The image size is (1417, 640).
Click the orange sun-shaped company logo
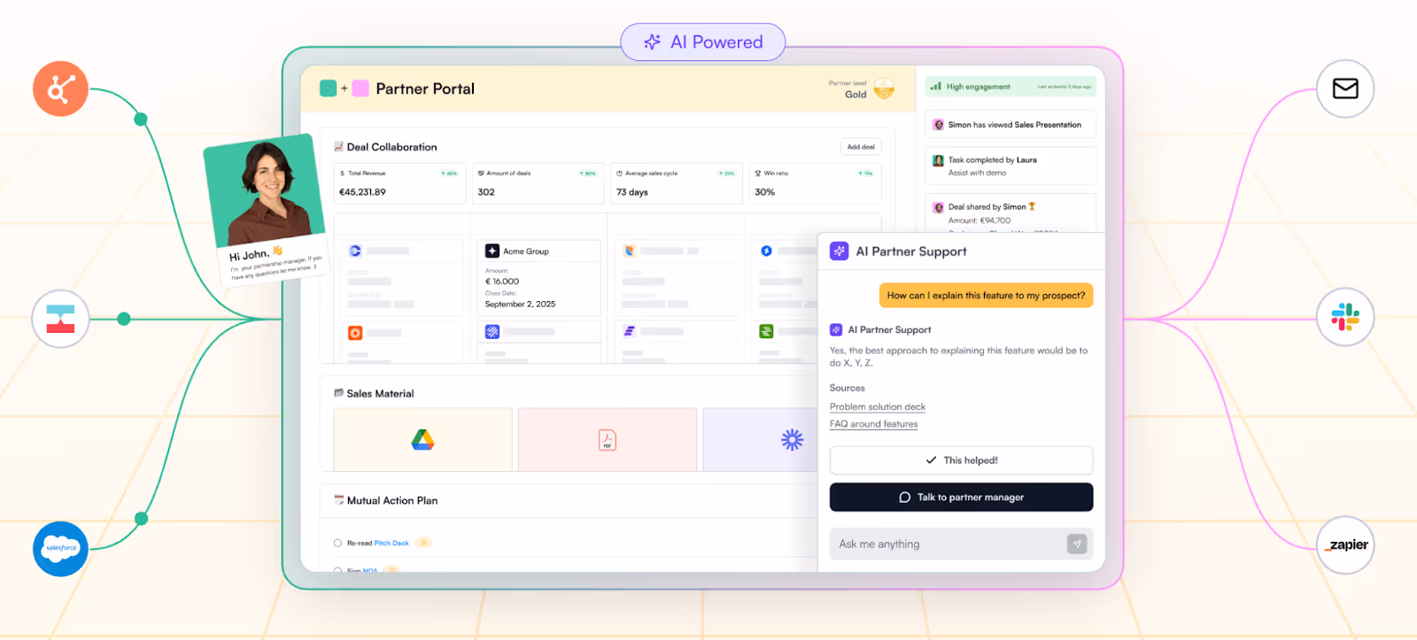(355, 333)
